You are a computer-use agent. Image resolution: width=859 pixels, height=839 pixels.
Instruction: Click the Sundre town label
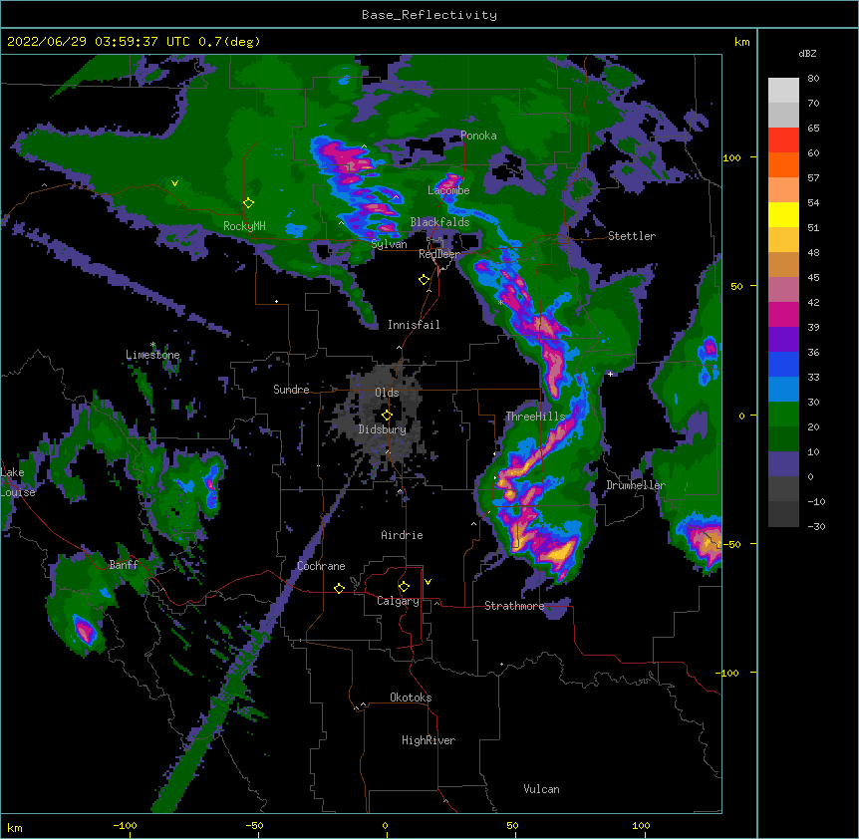(x=291, y=390)
